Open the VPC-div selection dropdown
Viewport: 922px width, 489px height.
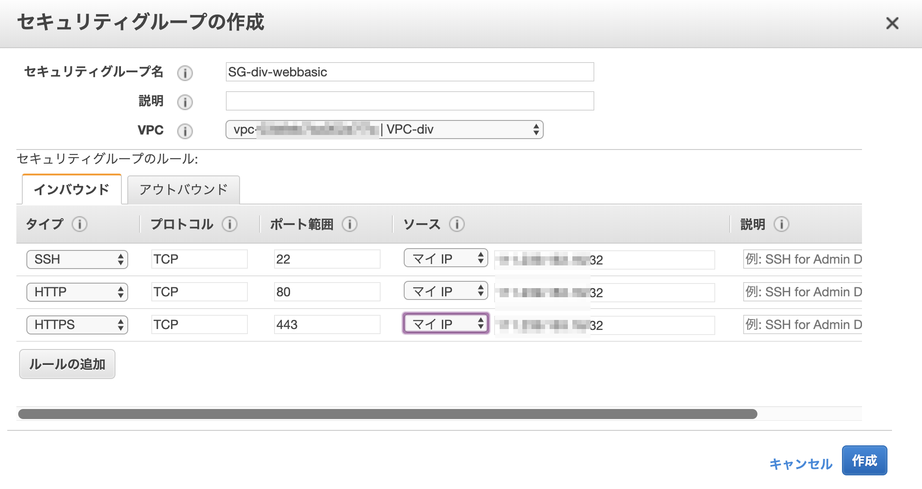385,130
